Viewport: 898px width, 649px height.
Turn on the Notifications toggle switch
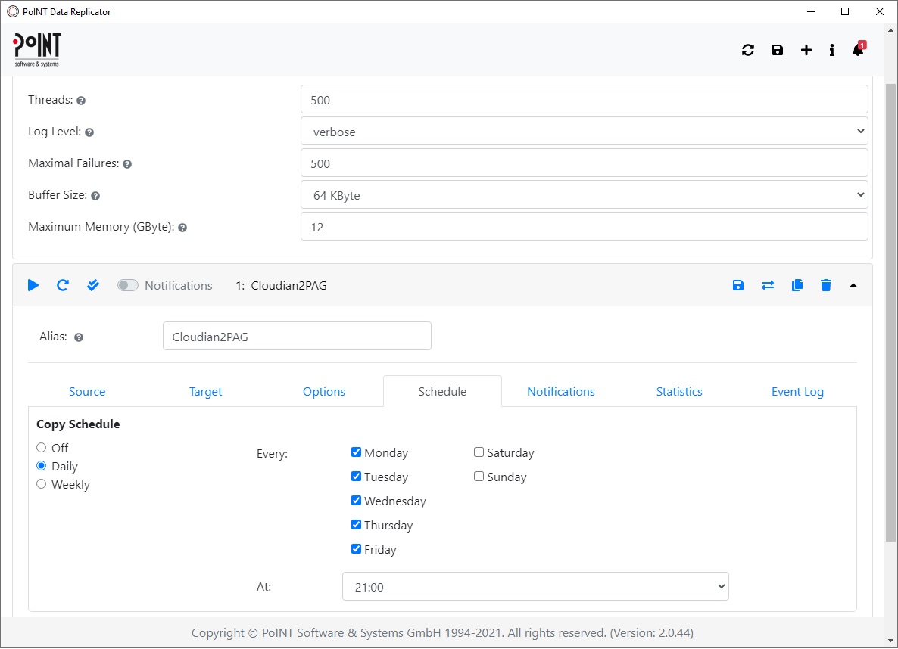127,285
